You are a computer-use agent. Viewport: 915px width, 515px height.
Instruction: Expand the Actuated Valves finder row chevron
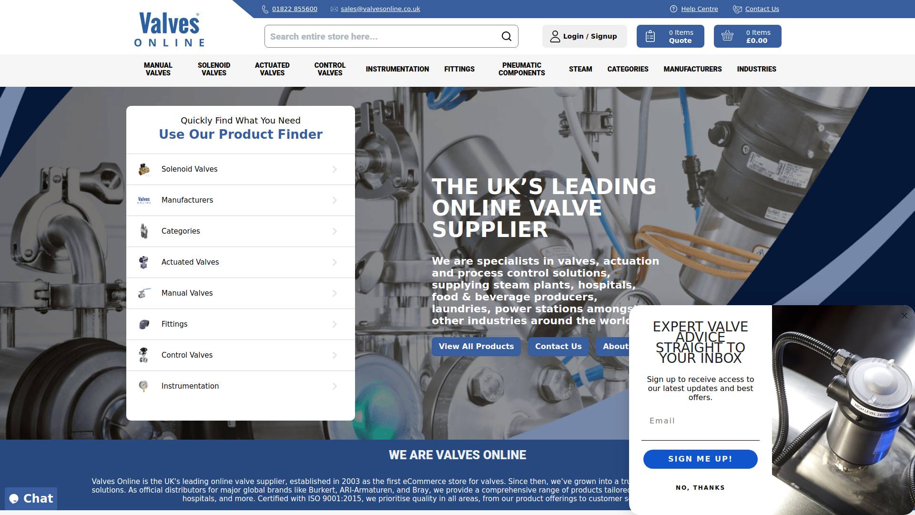click(335, 262)
